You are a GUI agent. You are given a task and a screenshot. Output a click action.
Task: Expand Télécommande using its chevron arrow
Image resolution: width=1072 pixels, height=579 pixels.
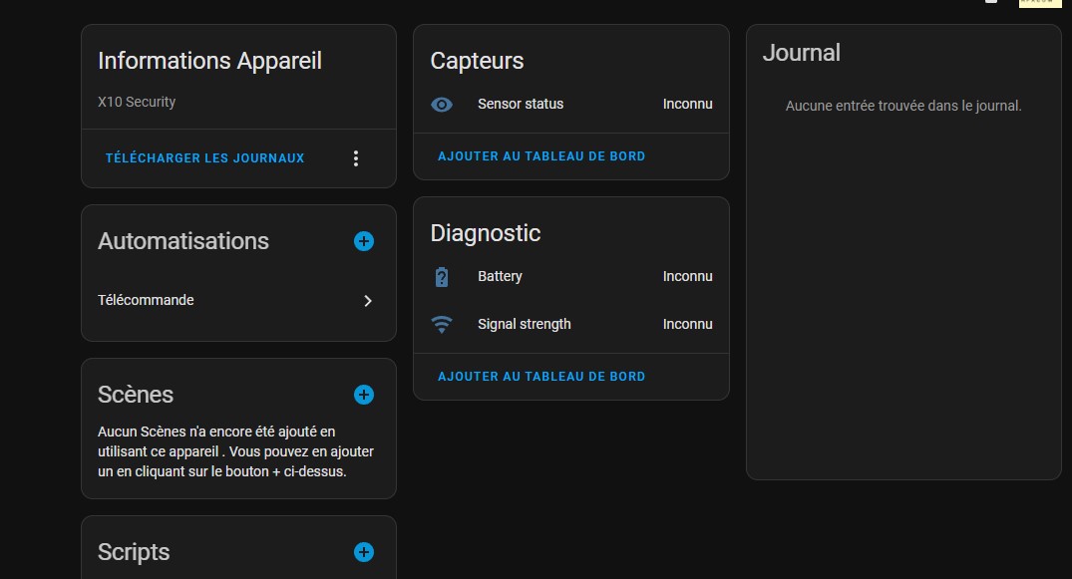click(x=367, y=301)
